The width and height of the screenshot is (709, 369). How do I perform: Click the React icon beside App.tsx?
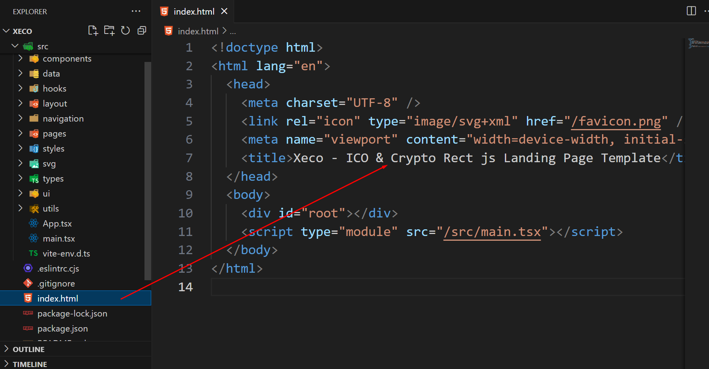34,223
